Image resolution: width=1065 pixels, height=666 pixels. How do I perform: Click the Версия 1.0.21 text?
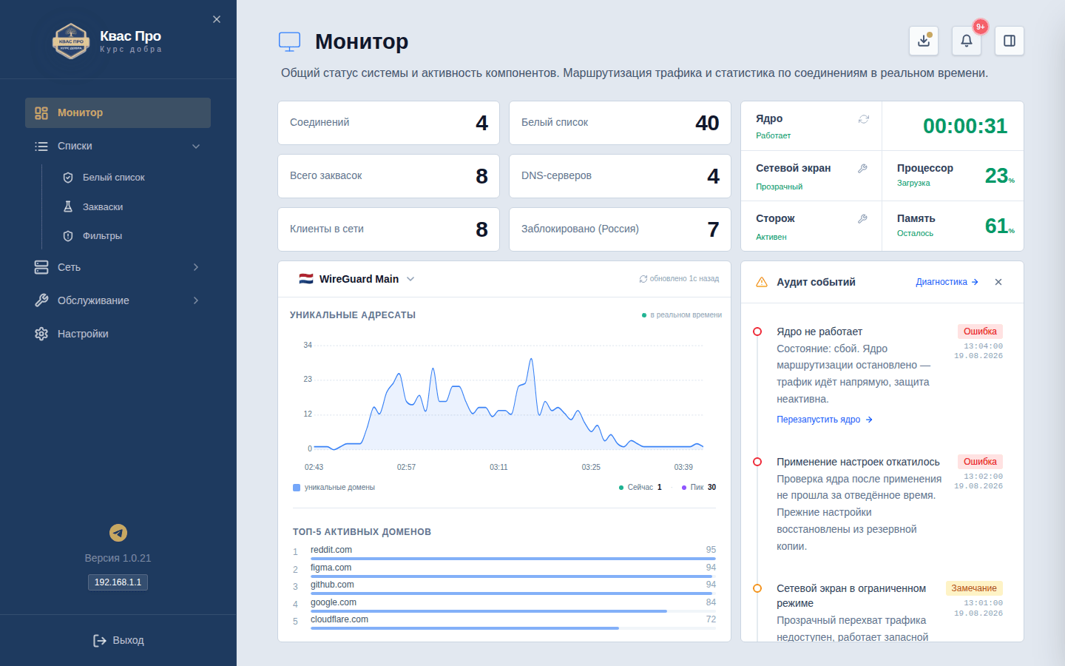pyautogui.click(x=118, y=558)
